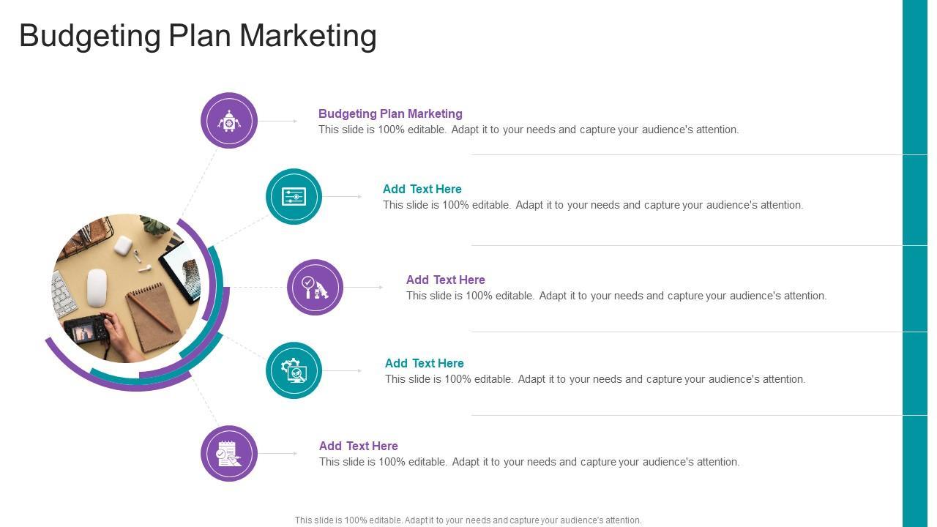Click the description text beside the checklist icon

coord(529,462)
